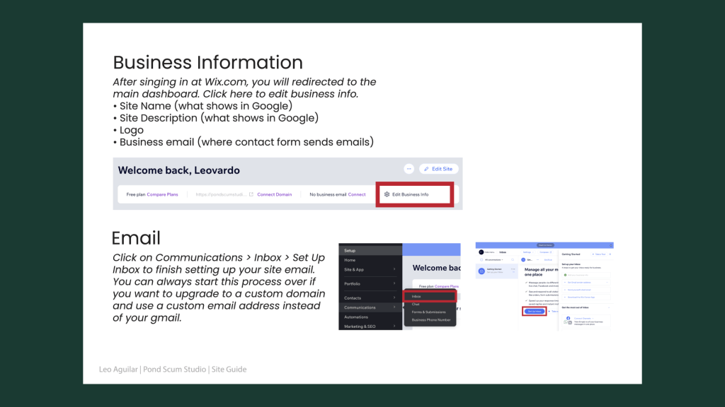The width and height of the screenshot is (725, 407).
Task: Click the Edit Site button
Action: point(438,169)
